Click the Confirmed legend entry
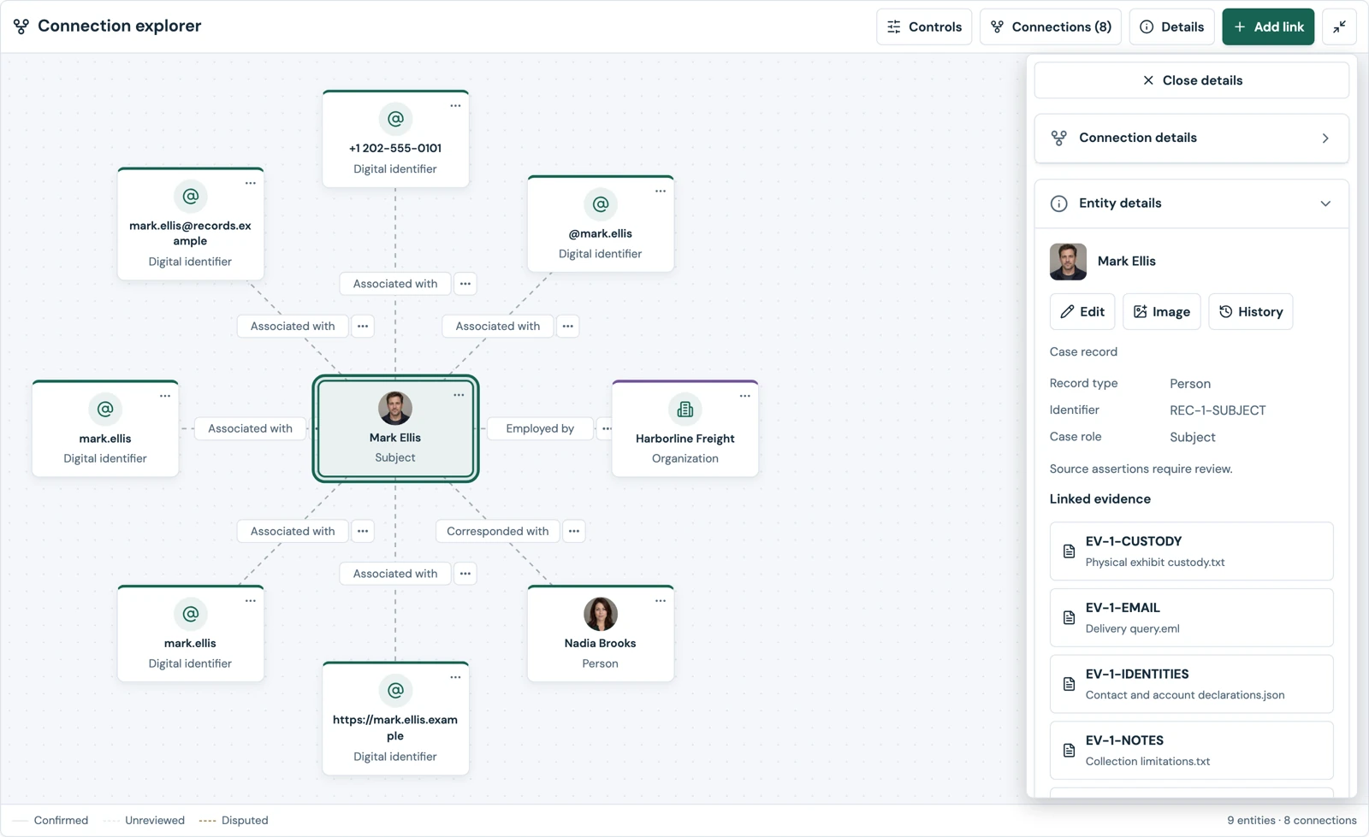1369x837 pixels. [x=50, y=820]
